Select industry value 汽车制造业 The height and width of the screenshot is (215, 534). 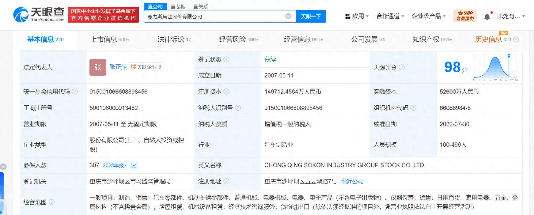click(x=279, y=145)
